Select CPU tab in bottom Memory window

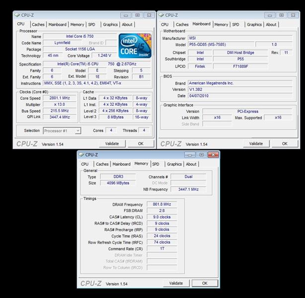tap(85, 164)
